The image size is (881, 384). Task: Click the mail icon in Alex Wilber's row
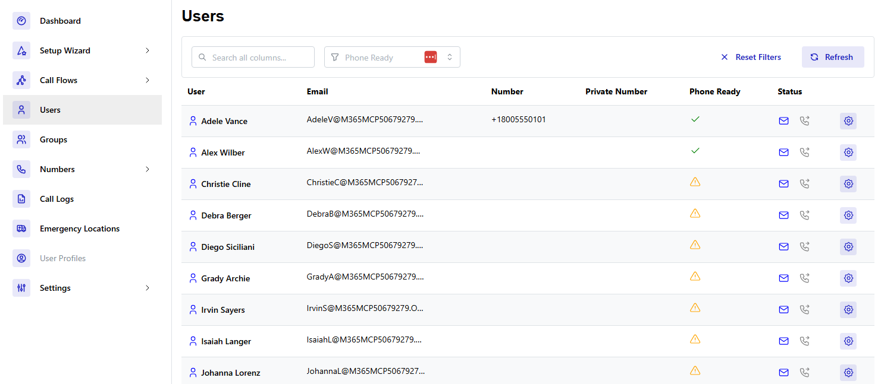[x=783, y=153]
